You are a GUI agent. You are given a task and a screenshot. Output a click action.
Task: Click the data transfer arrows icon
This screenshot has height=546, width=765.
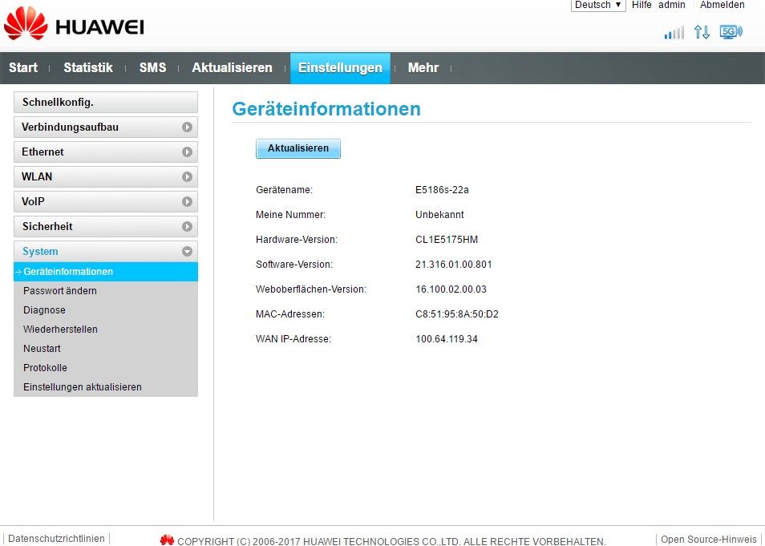702,32
